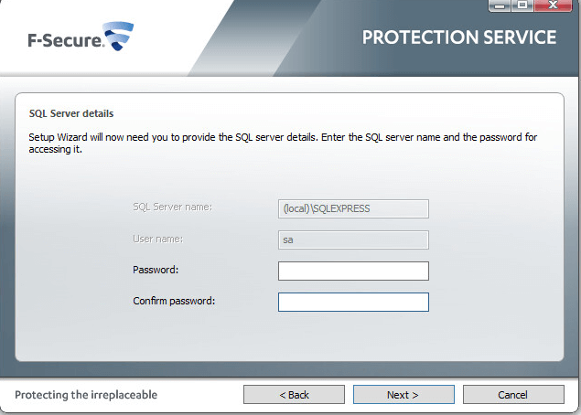This screenshot has height=415, width=581.
Task: Close the setup wizard window
Action: coord(554,6)
